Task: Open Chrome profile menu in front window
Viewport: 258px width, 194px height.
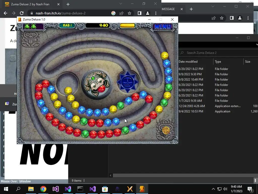Action: coord(148,13)
